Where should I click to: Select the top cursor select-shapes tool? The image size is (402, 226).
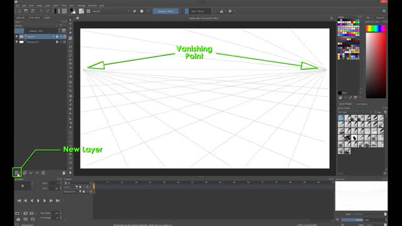click(x=70, y=19)
